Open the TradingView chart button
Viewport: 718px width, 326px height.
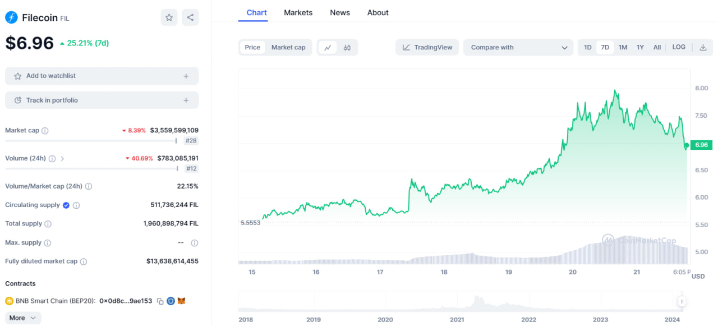(x=427, y=48)
